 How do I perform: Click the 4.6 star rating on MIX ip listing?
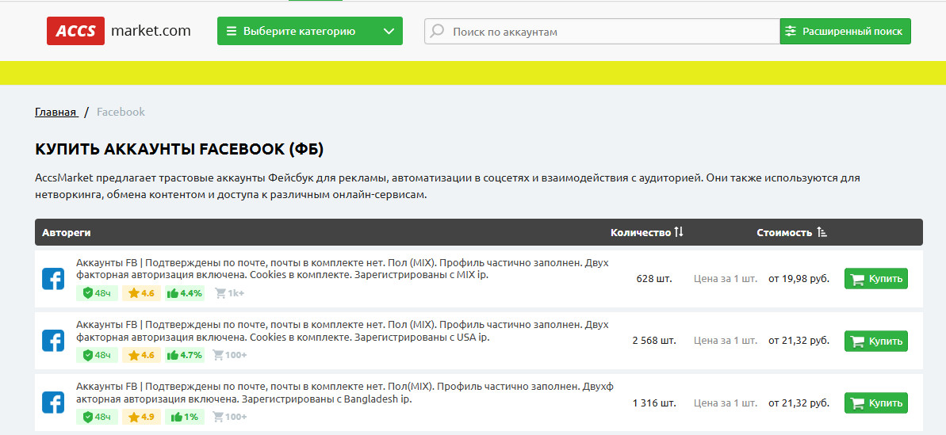pyautogui.click(x=141, y=293)
